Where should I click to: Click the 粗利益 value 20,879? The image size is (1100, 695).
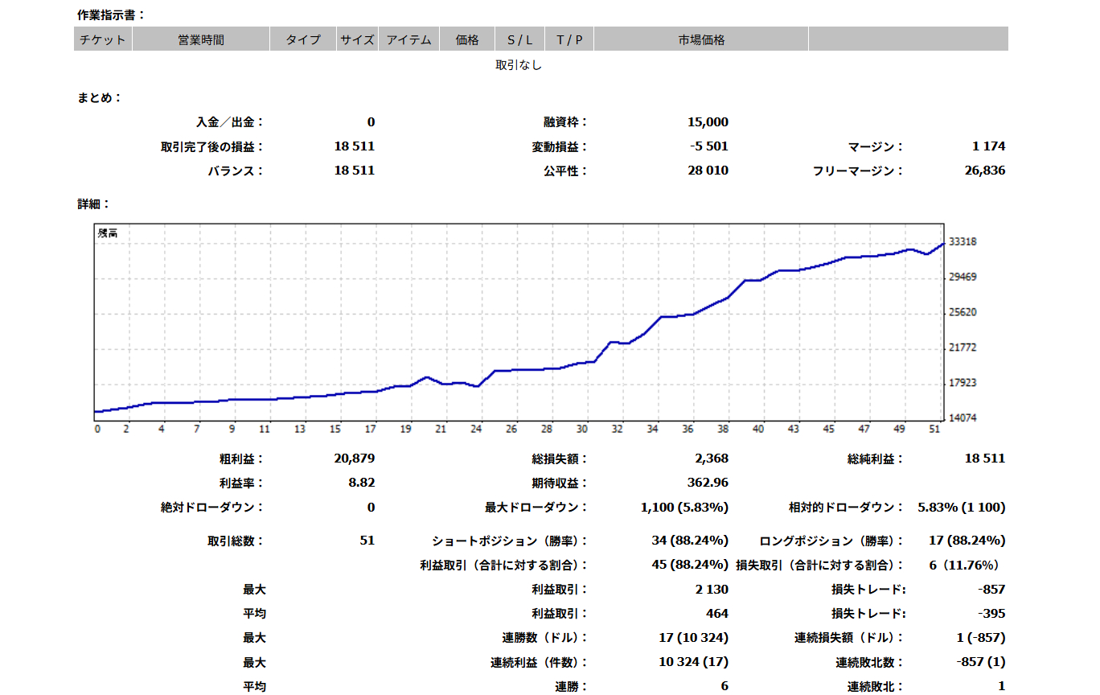coord(355,459)
